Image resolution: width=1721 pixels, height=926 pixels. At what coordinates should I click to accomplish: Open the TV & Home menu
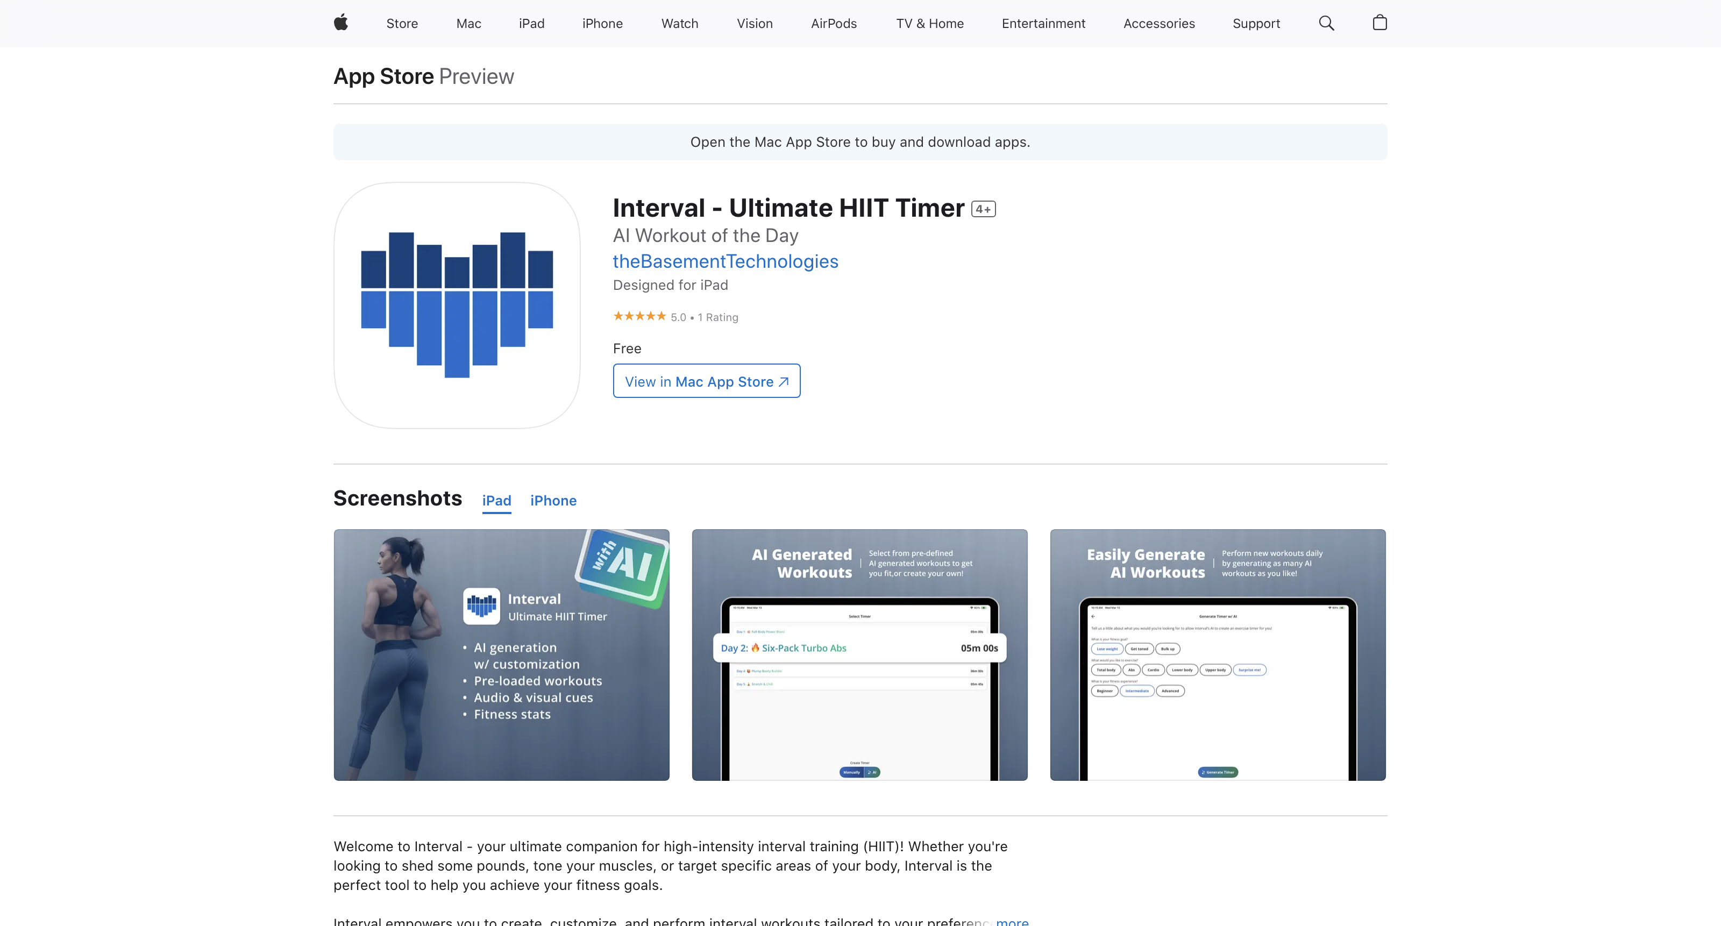[930, 23]
